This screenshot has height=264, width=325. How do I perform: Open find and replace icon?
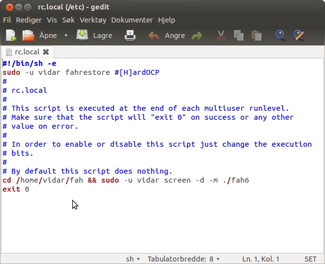299,35
